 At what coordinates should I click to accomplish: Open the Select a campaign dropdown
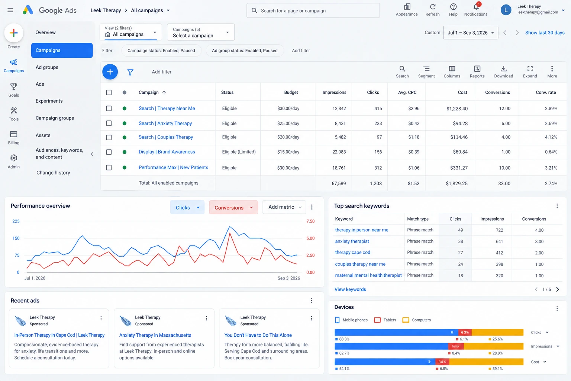click(201, 32)
